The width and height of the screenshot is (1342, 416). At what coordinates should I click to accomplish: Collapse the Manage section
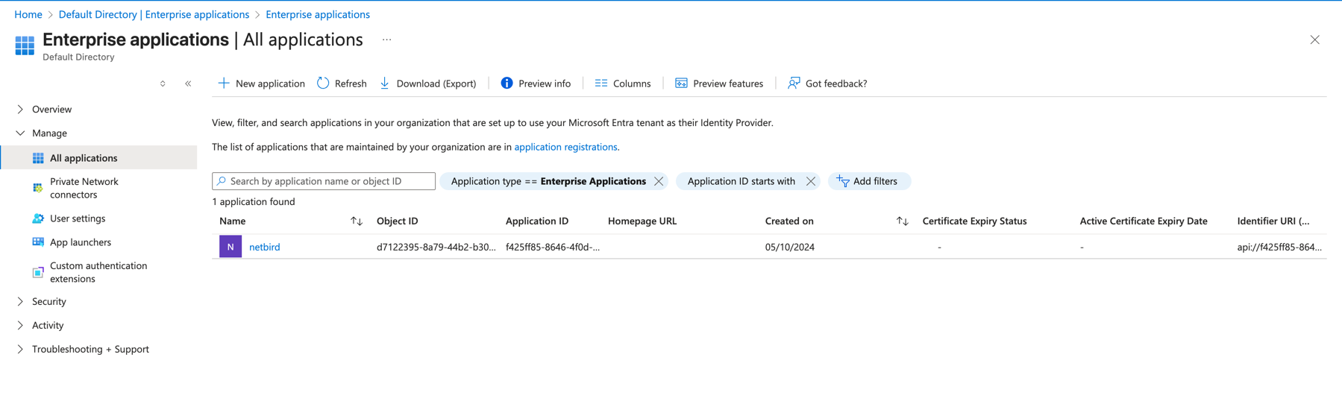click(20, 133)
